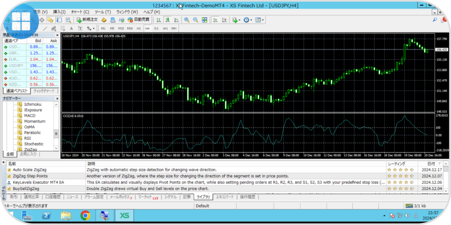
Task: Select the Fibonacci retracement tool
Action: click(62, 28)
